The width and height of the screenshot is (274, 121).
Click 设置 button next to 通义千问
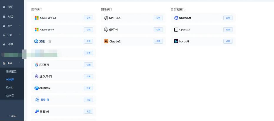(x=88, y=76)
